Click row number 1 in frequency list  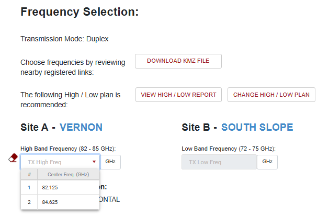29,187
